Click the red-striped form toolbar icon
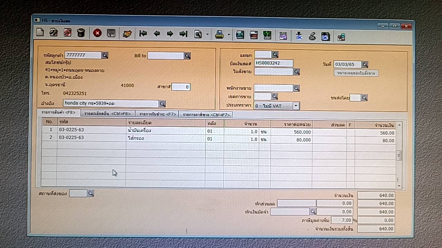Screen dimensions: 442x248 (x=254, y=35)
